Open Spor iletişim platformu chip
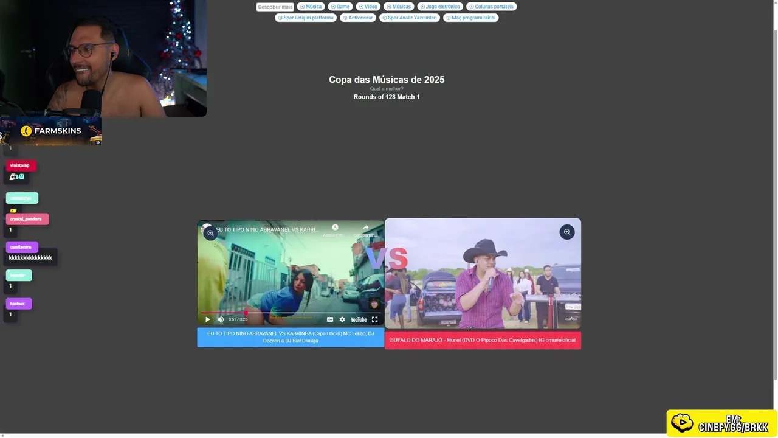The width and height of the screenshot is (778, 438). pos(306,18)
